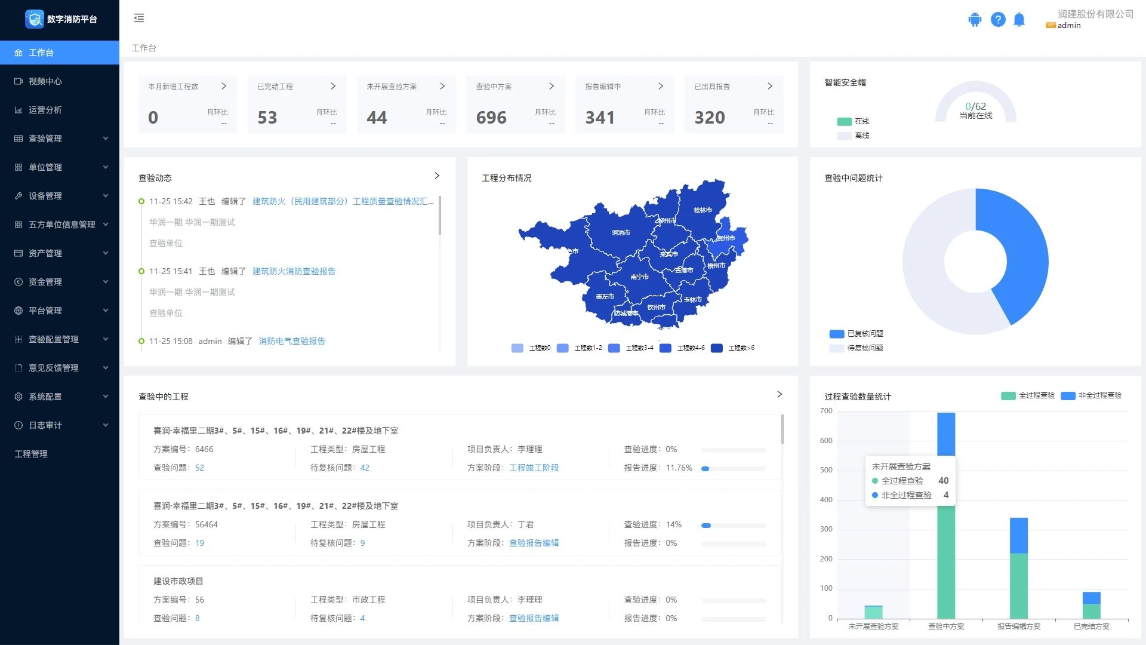Collapse sidebar with the hamburger icon
This screenshot has width=1146, height=645.
(139, 18)
